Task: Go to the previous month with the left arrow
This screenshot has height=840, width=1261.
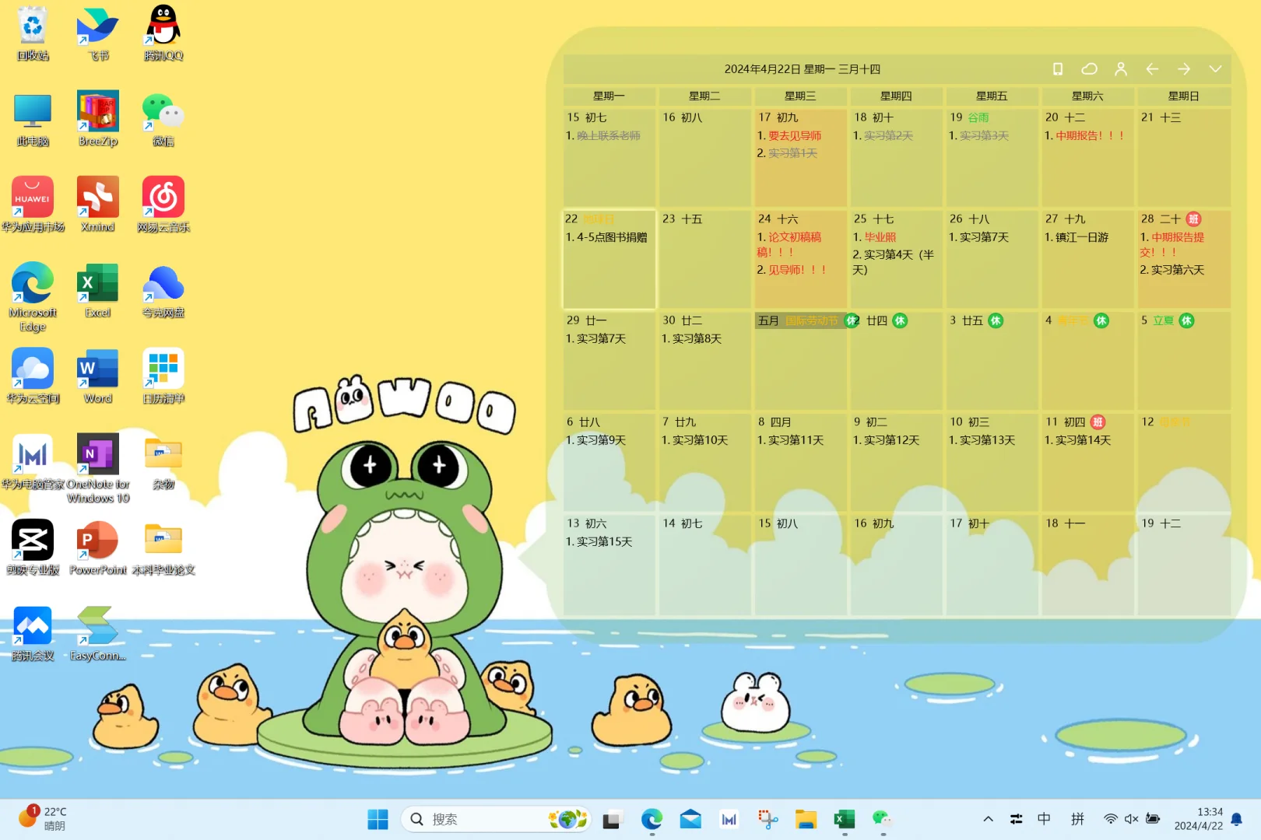Action: coord(1152,68)
